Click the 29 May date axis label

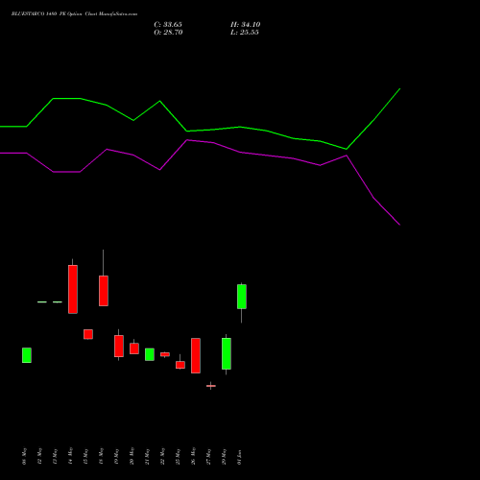pos(225,456)
